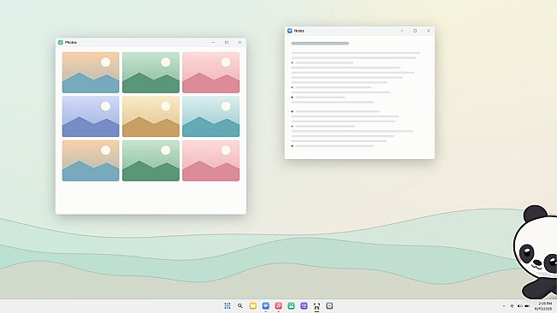Click the Notes window title icon
This screenshot has width=557, height=313.
(289, 31)
